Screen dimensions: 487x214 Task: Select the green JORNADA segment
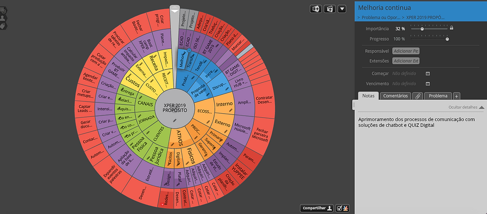147,119
